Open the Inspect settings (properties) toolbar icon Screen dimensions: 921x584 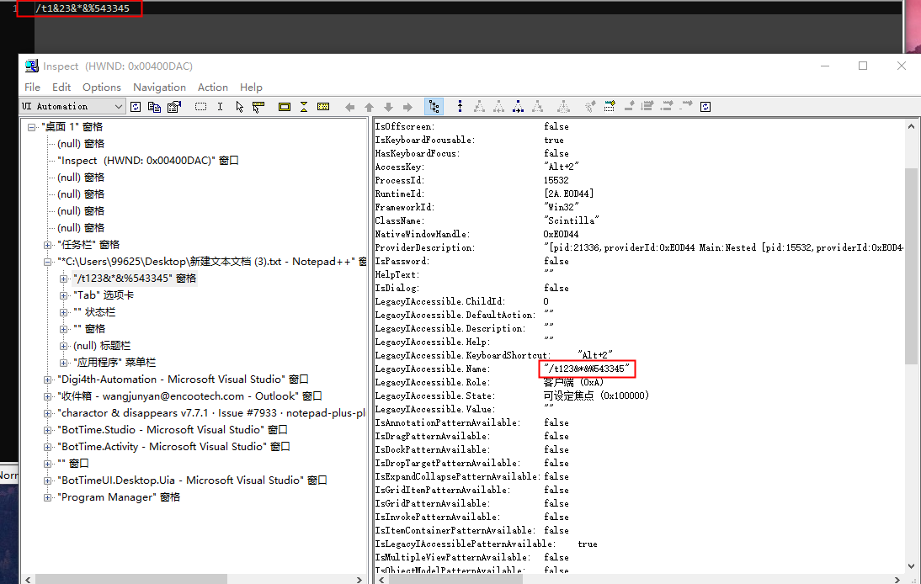173,106
